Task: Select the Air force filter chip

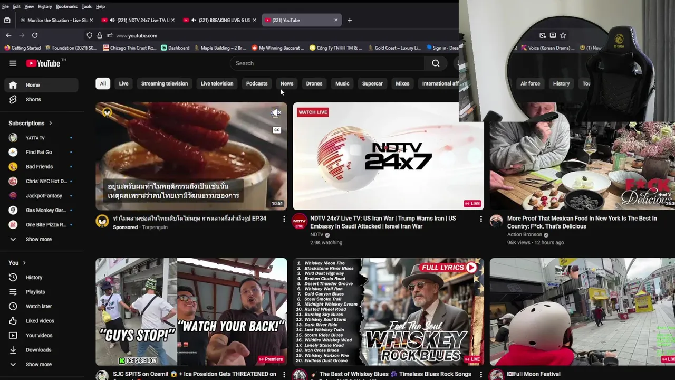Action: click(x=530, y=83)
